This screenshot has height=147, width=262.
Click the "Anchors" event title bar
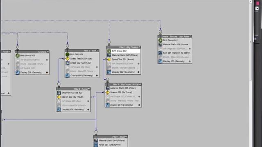click(32, 52)
